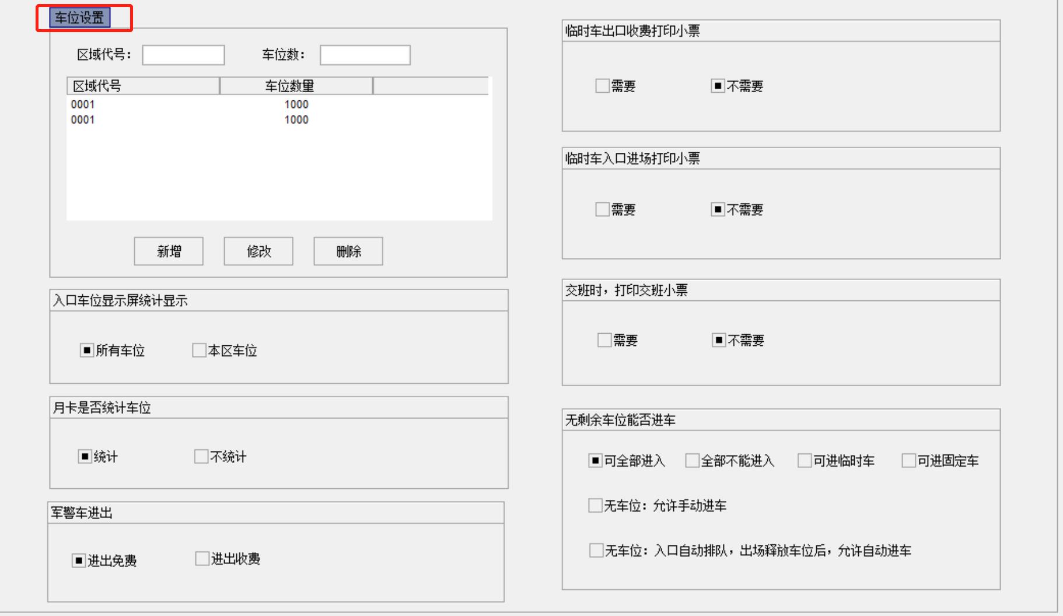Click the 删除 button to remove entry
The image size is (1063, 616).
click(348, 251)
